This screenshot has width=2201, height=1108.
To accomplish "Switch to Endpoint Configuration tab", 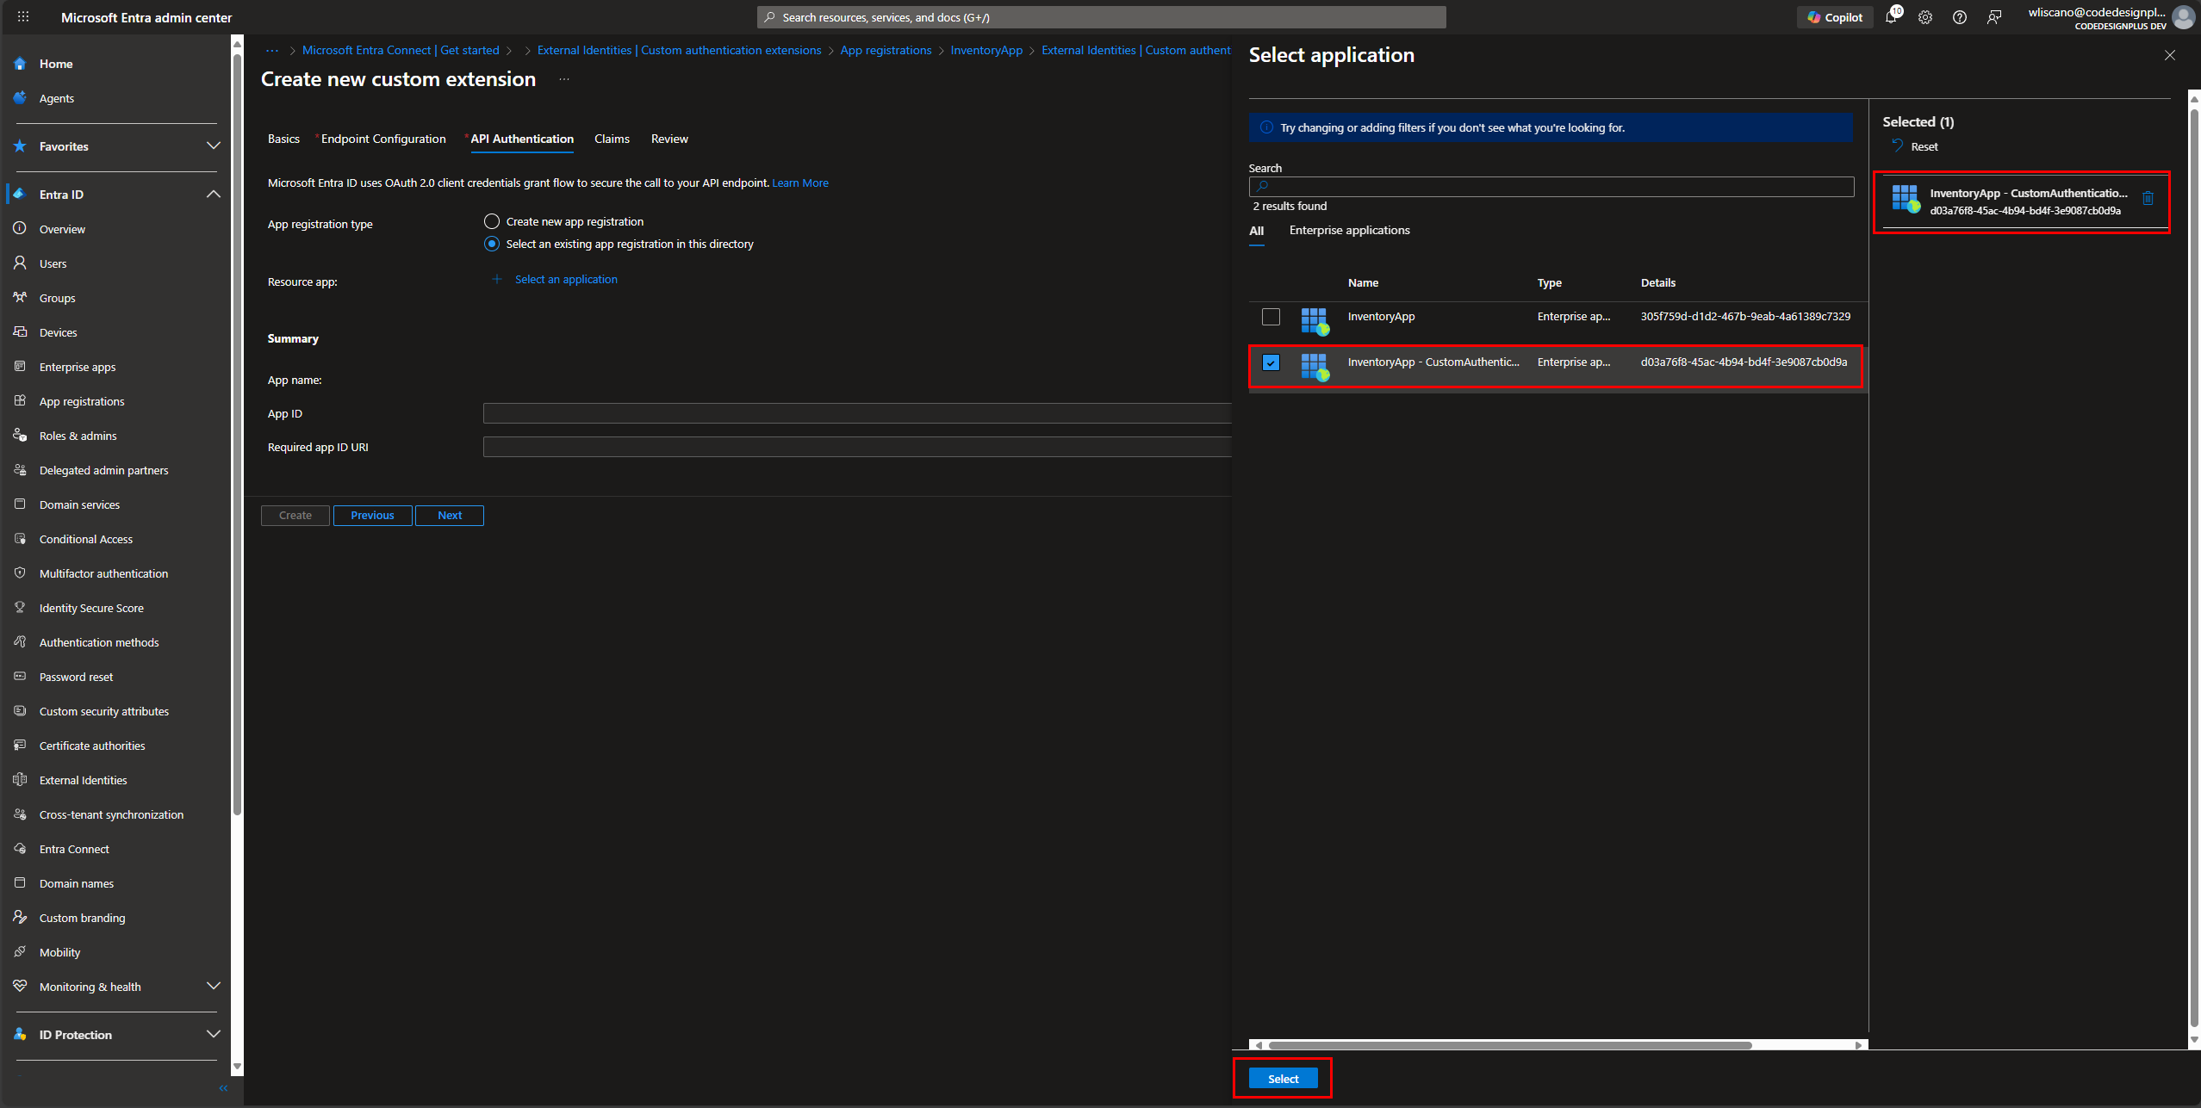I will [x=383, y=139].
